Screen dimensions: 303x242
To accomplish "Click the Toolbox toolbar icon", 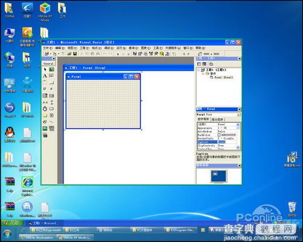I will [x=156, y=54].
